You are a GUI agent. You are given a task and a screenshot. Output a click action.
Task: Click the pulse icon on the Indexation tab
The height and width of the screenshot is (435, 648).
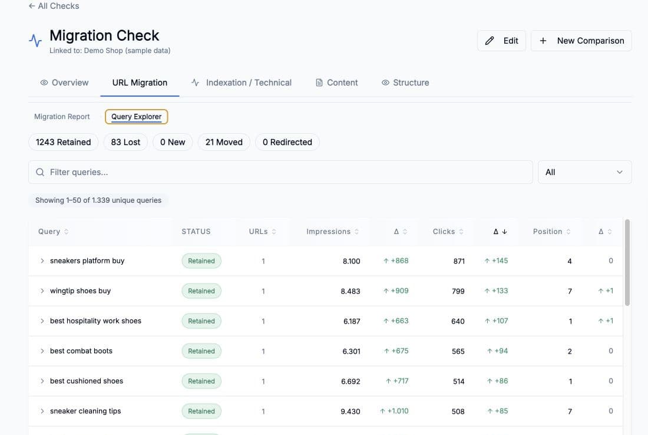196,83
